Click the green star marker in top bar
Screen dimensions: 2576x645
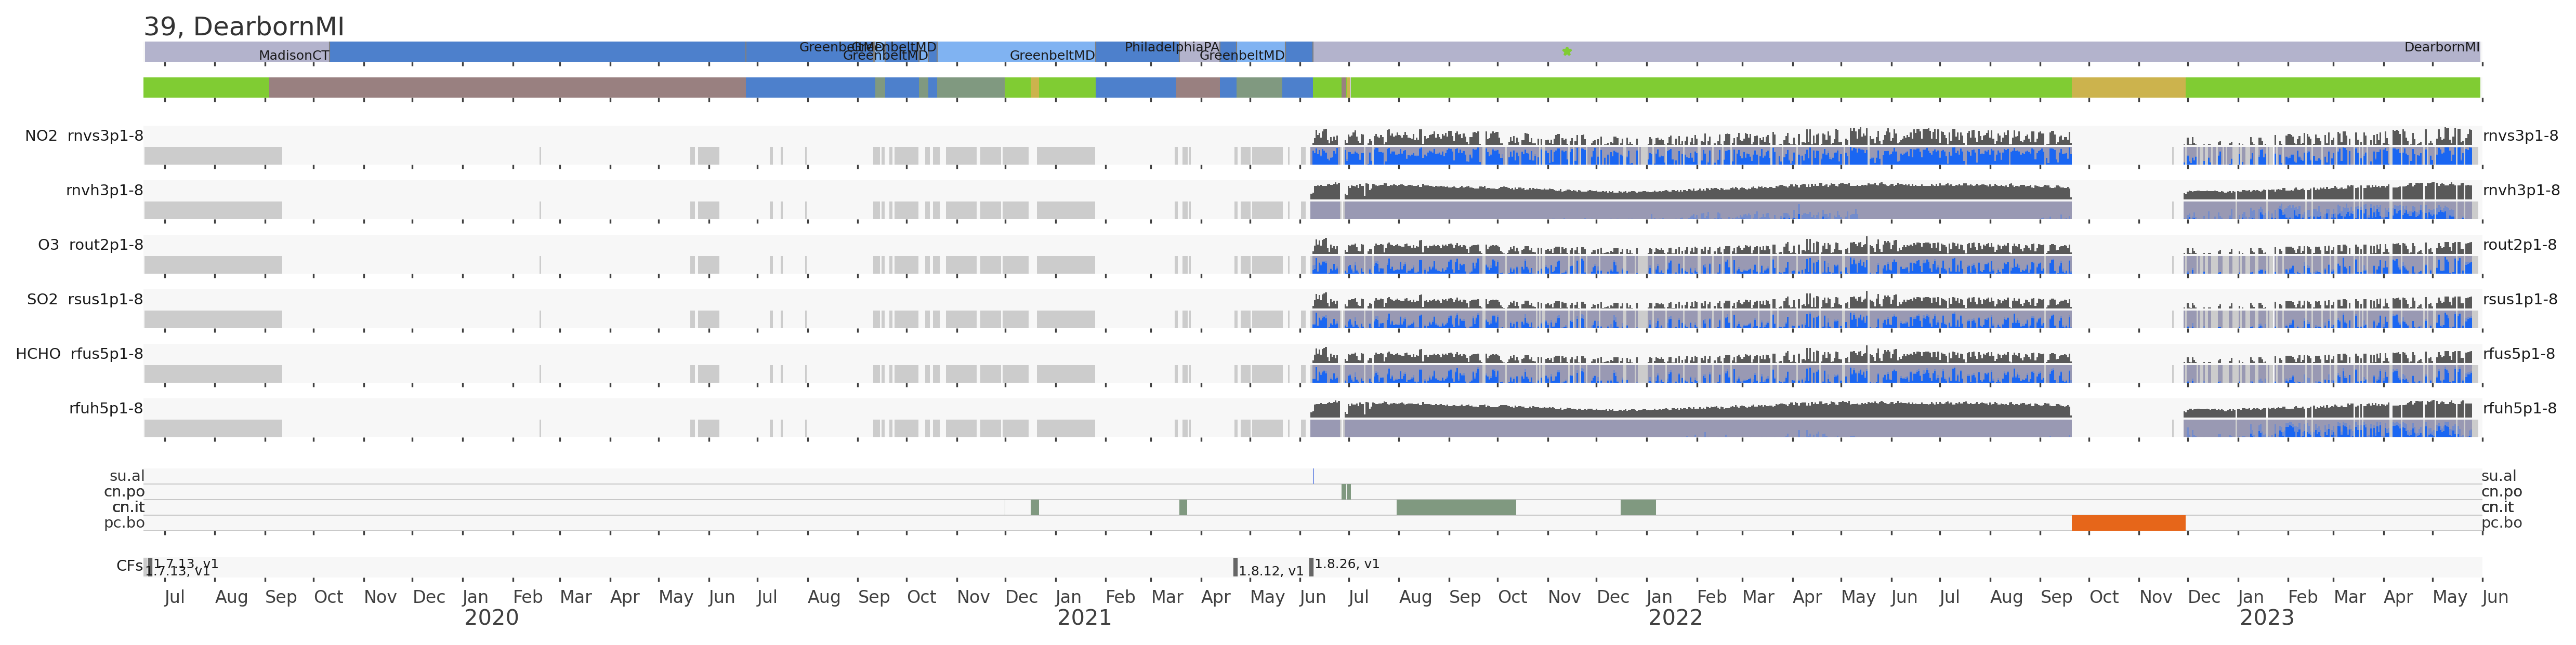[x=1567, y=51]
